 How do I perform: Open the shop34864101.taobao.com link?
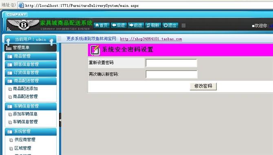151,39
